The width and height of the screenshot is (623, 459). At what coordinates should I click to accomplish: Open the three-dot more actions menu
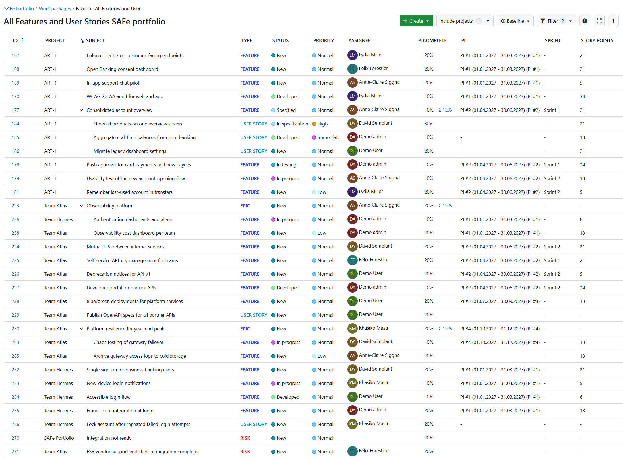pos(613,21)
